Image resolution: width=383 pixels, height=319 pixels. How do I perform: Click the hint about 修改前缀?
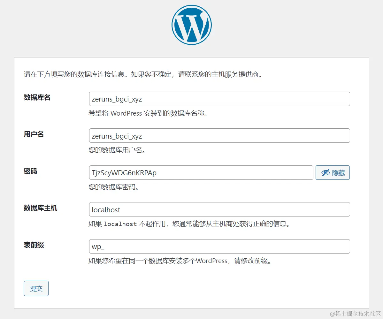point(180,261)
